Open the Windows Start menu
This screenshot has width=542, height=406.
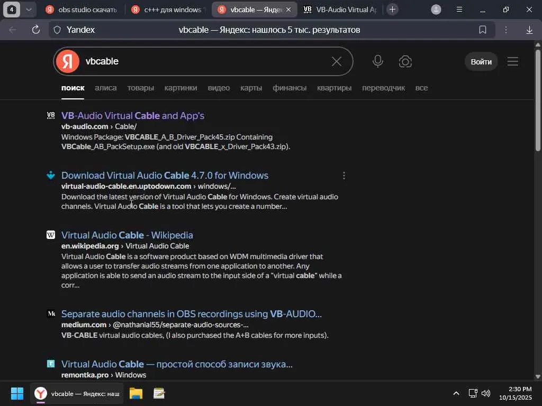pyautogui.click(x=17, y=393)
